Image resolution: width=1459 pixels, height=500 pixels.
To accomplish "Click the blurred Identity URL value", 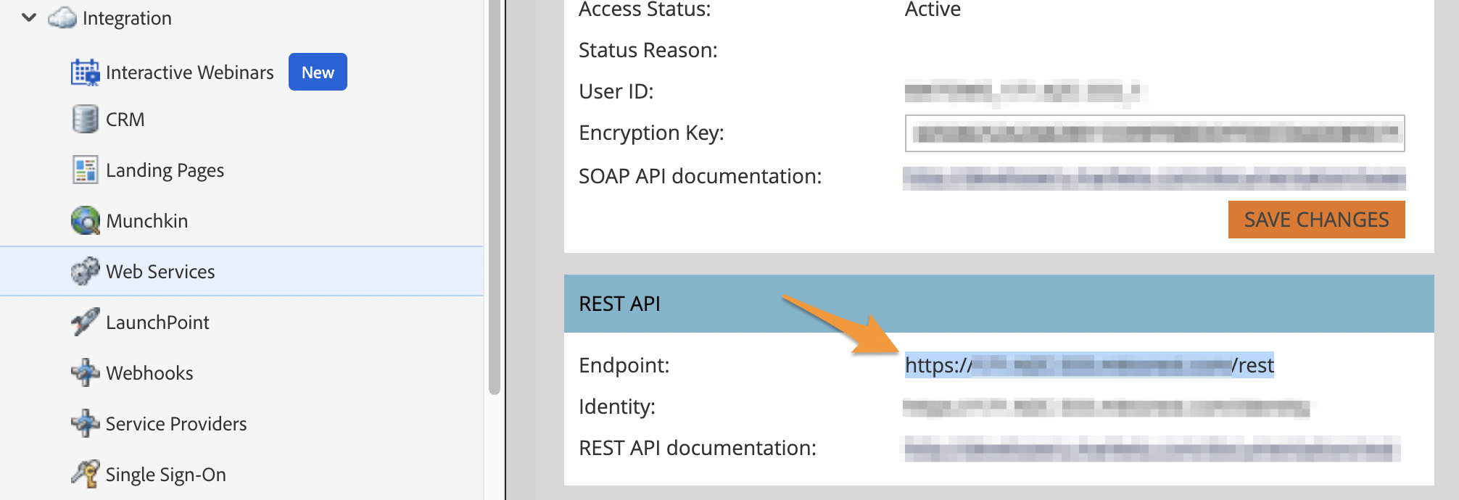I will [1107, 407].
